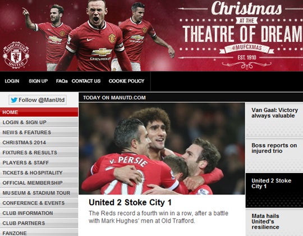Screen dimensions: 303x236
Task: Open the FAQs page
Action: [62, 81]
